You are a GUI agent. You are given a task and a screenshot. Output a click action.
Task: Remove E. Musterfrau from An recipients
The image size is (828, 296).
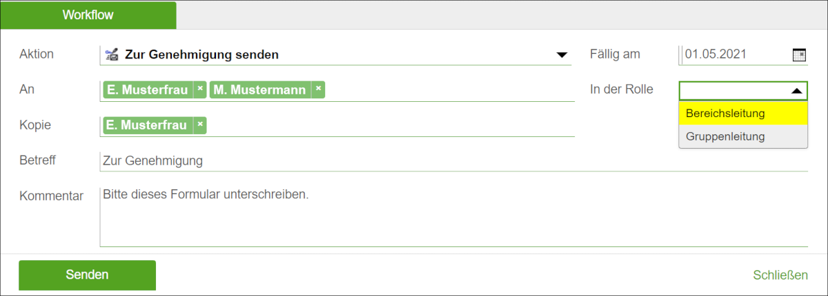pos(199,89)
